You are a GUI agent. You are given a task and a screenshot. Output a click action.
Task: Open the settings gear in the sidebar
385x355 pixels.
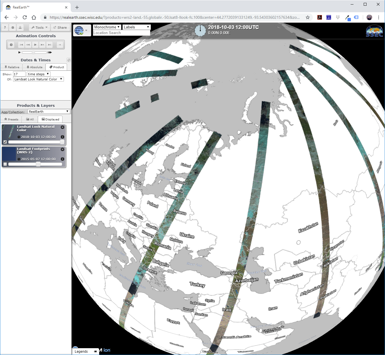point(13,28)
